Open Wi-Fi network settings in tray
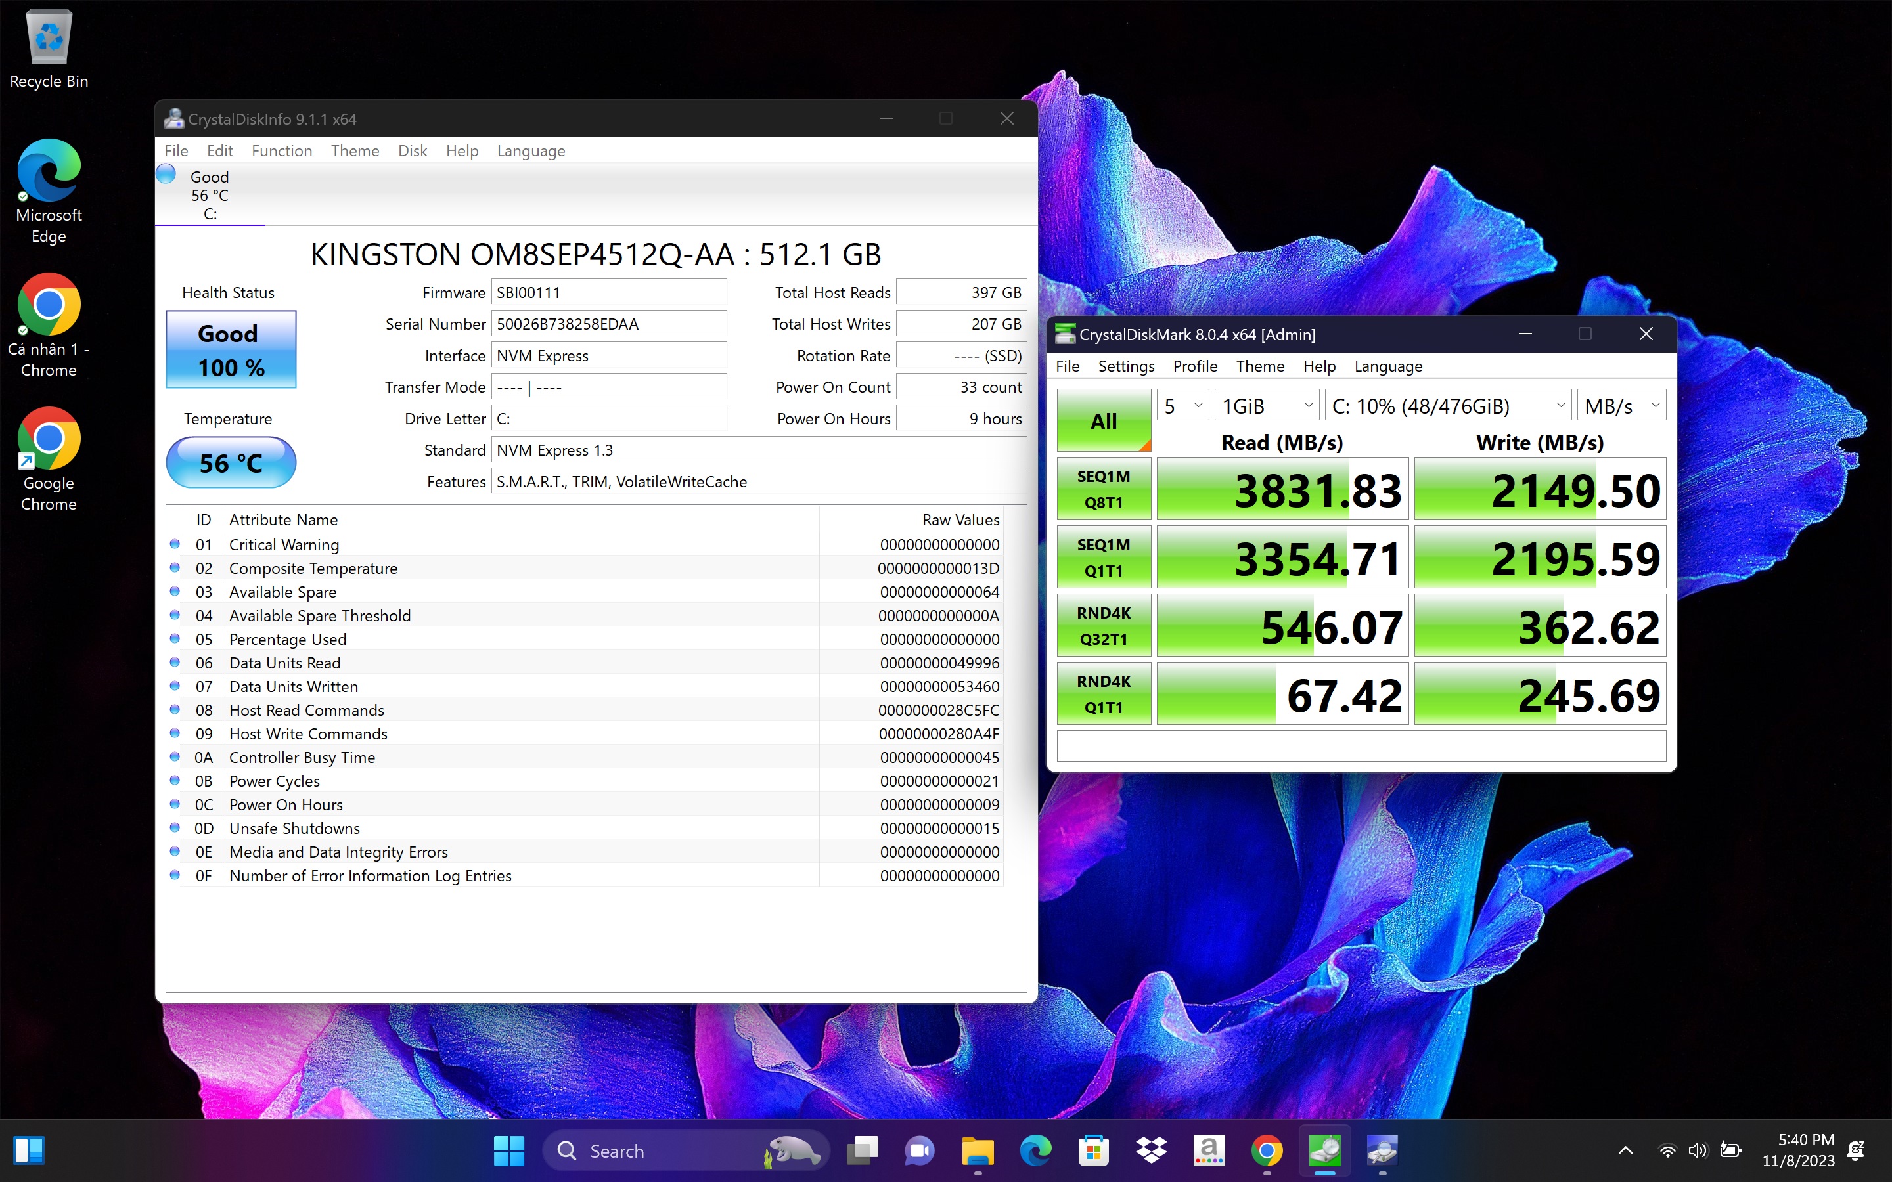The image size is (1892, 1182). [x=1667, y=1150]
